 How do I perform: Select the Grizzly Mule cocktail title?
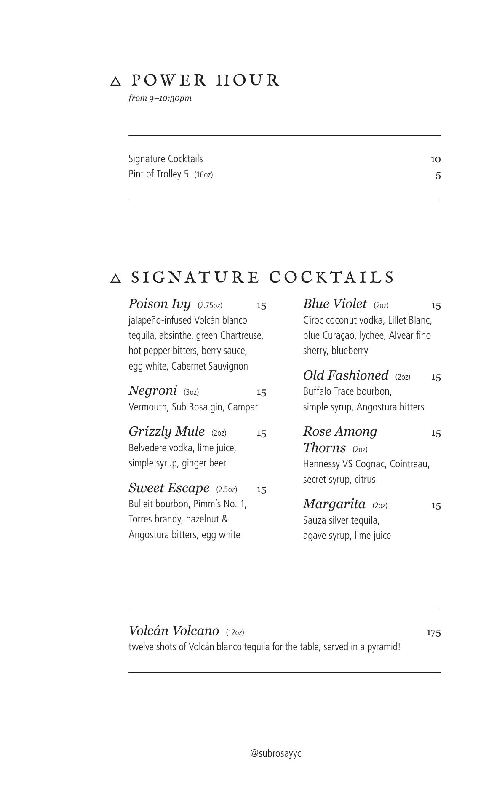166,432
